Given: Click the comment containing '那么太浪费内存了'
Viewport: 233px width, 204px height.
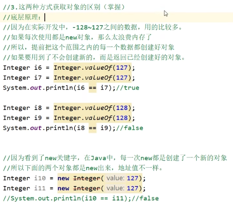Looking at the screenshot, I should (x=78, y=37).
